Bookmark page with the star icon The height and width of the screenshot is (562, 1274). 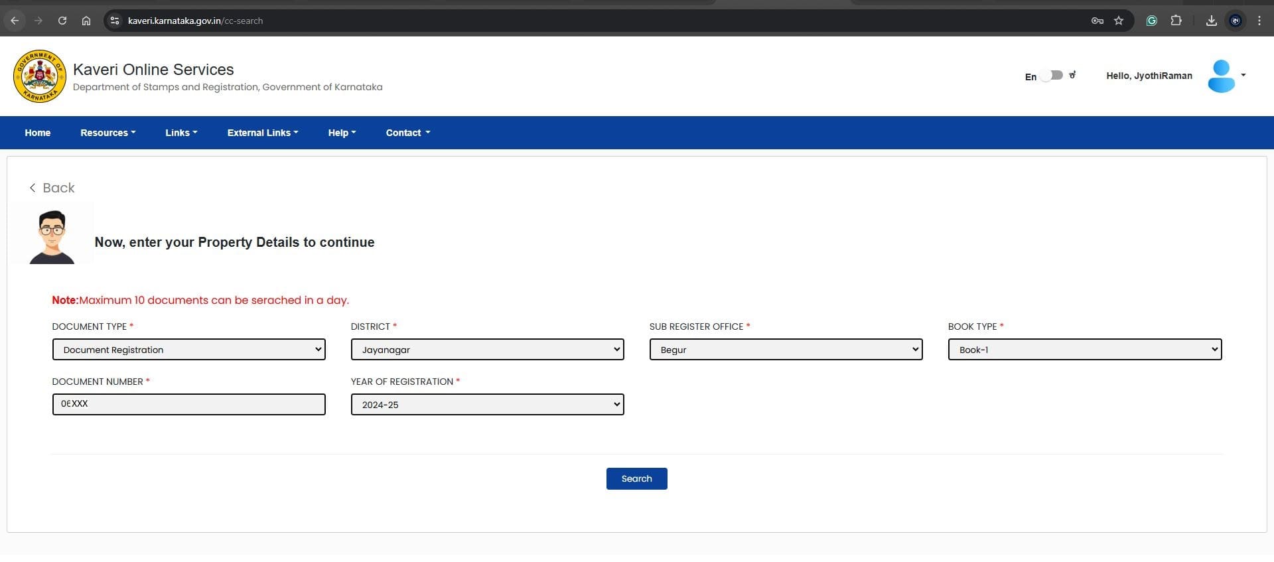[x=1119, y=21]
